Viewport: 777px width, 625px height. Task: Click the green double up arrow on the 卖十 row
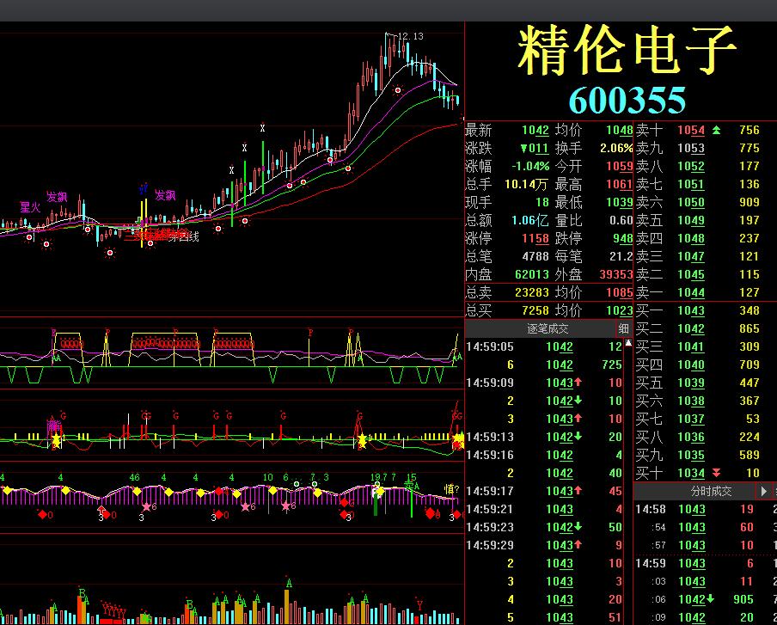pos(716,130)
